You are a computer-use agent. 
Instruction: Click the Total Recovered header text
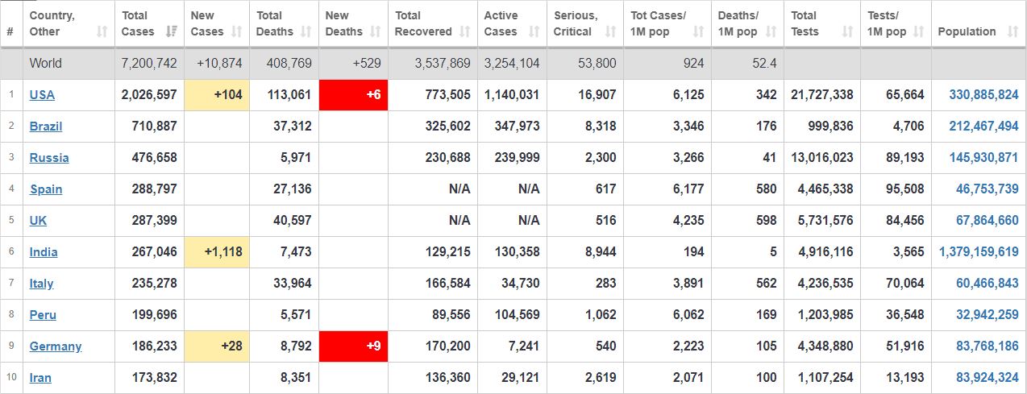(422, 23)
